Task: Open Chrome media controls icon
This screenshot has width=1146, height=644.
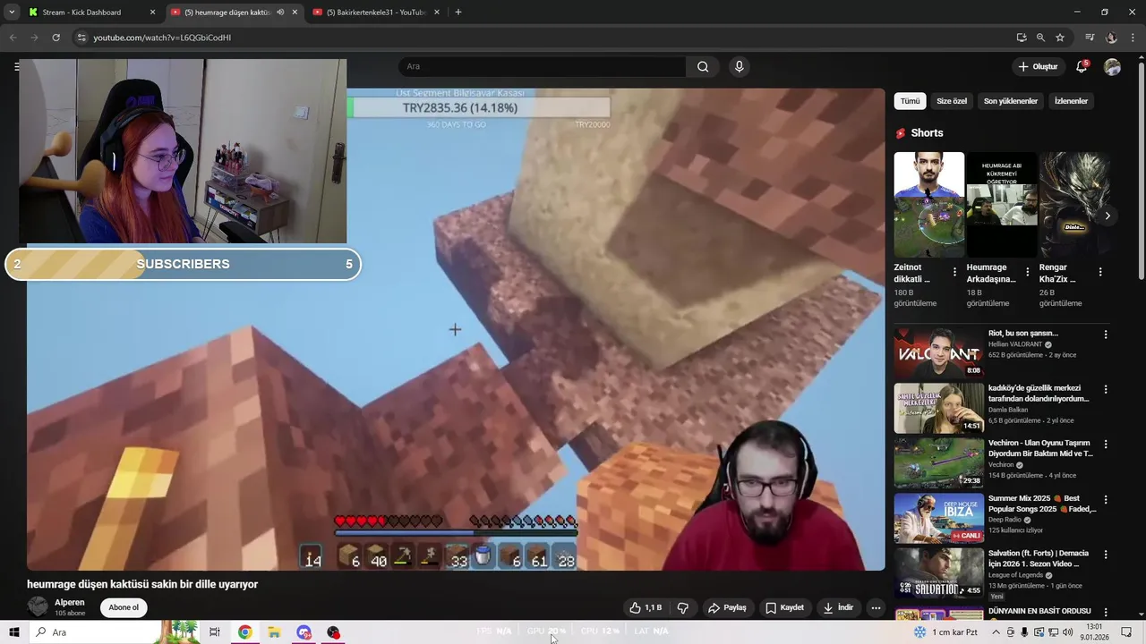Action: pyautogui.click(x=1090, y=38)
